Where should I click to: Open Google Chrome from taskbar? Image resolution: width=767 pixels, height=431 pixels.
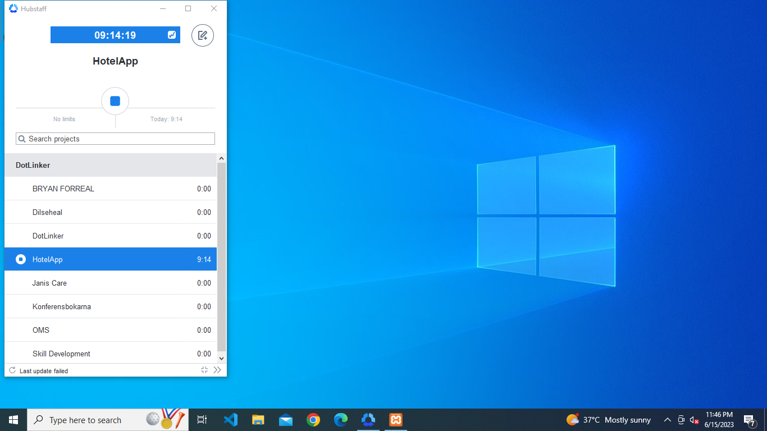pyautogui.click(x=313, y=420)
